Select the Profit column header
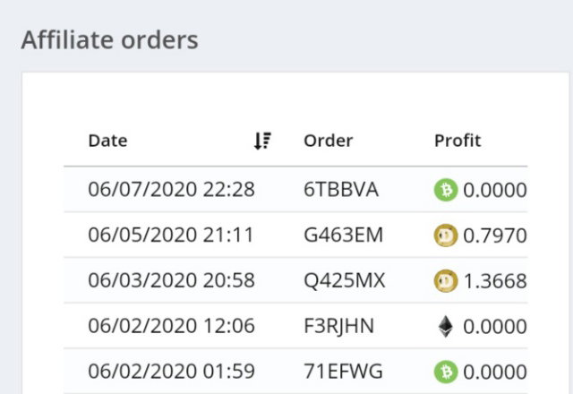 pyautogui.click(x=458, y=141)
